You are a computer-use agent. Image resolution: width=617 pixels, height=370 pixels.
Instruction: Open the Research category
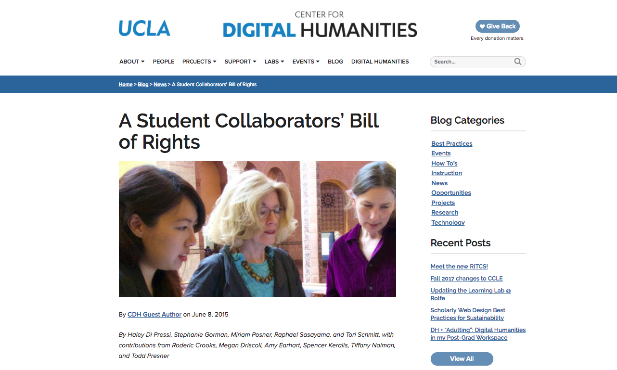(445, 213)
